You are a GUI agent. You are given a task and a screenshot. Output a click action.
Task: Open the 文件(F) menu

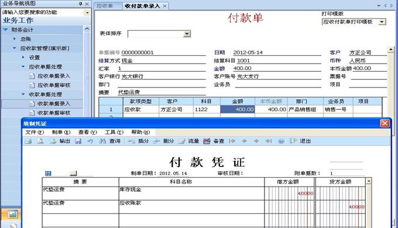[x=35, y=132]
